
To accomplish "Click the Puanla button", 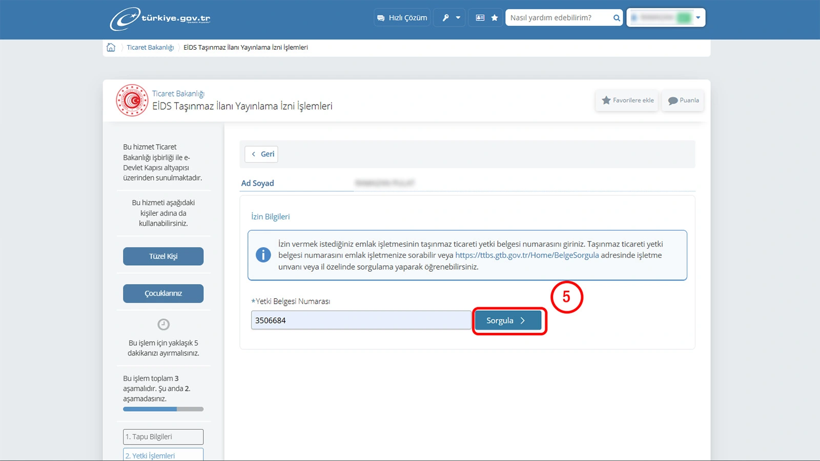I will point(683,101).
